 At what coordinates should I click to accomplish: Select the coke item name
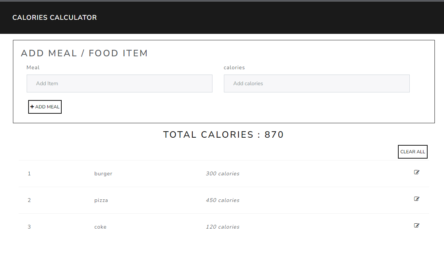point(100,227)
